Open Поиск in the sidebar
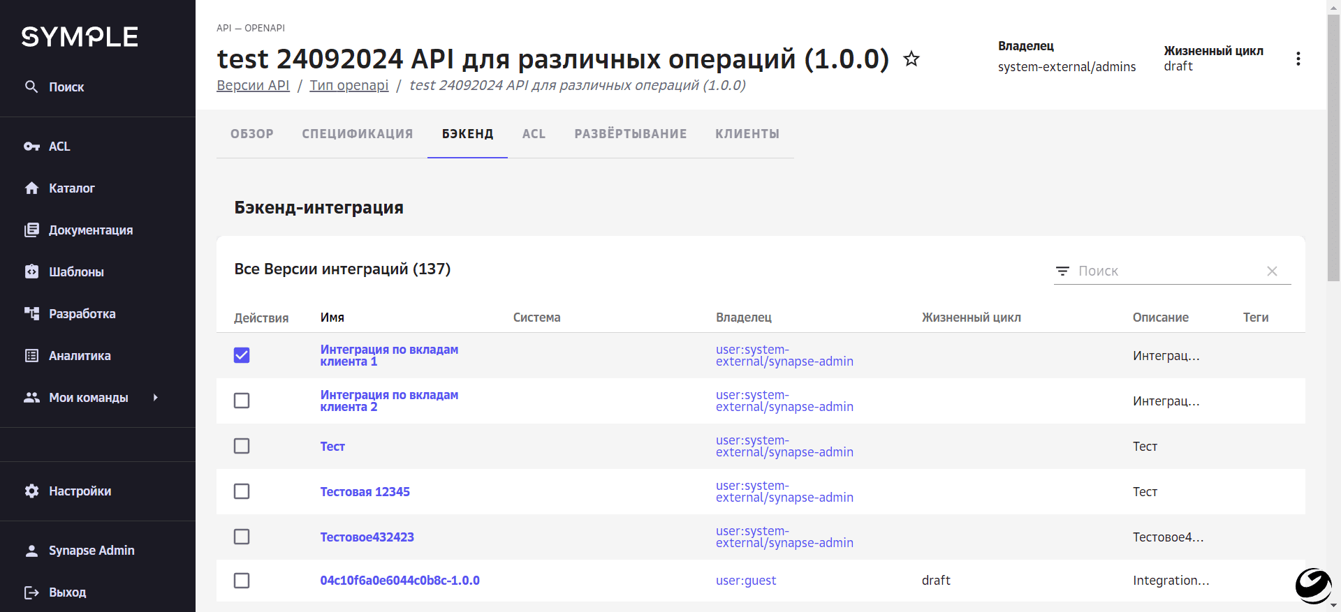Viewport: 1341px width, 612px height. coord(66,87)
